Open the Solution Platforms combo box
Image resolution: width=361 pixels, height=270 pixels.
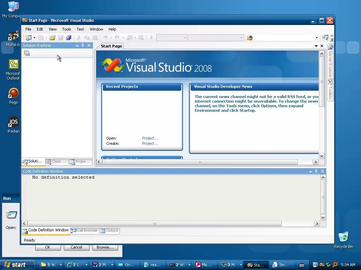click(x=215, y=38)
